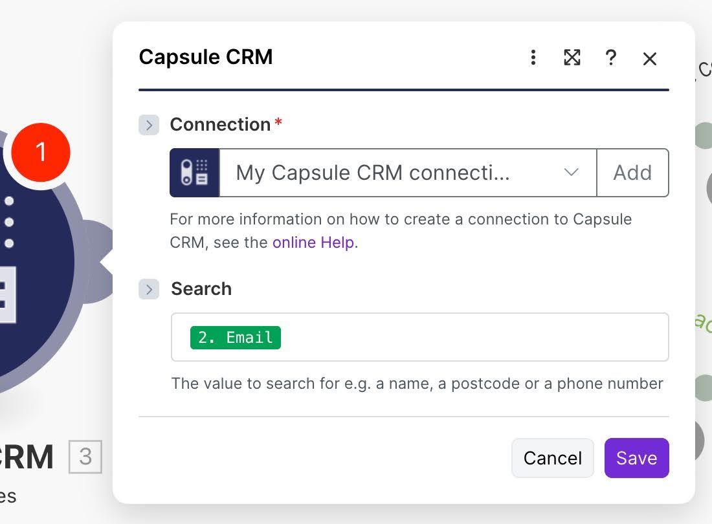Open the online Help link
The width and height of the screenshot is (712, 524).
click(313, 242)
